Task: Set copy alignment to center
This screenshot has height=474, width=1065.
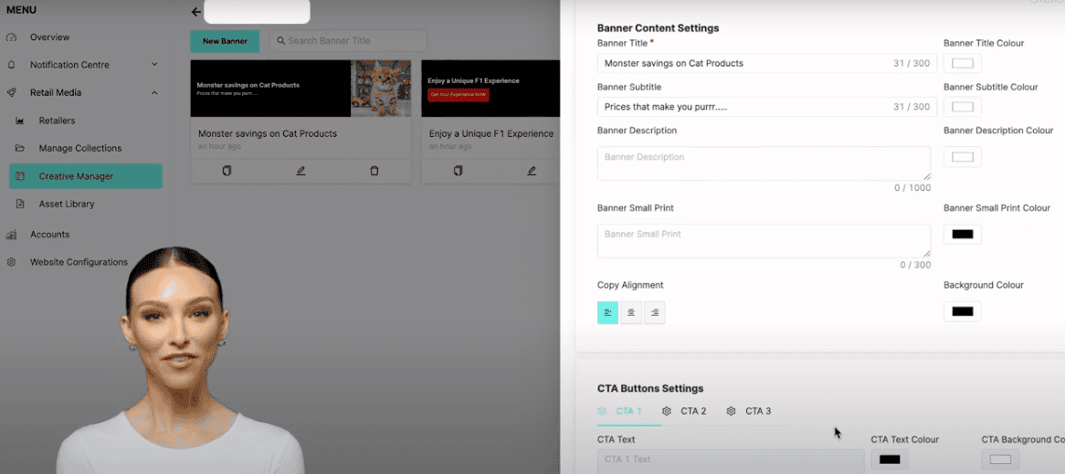Action: tap(631, 312)
